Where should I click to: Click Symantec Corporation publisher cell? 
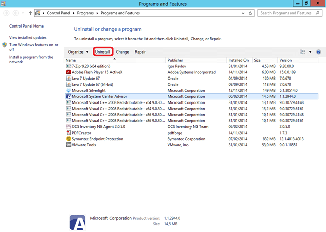[186, 139]
